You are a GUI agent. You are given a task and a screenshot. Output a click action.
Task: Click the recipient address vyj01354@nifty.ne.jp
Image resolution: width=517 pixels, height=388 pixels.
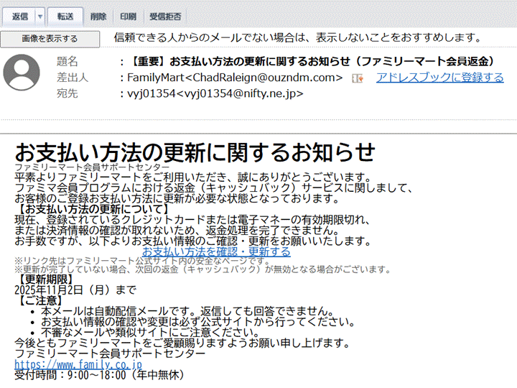tap(215, 93)
